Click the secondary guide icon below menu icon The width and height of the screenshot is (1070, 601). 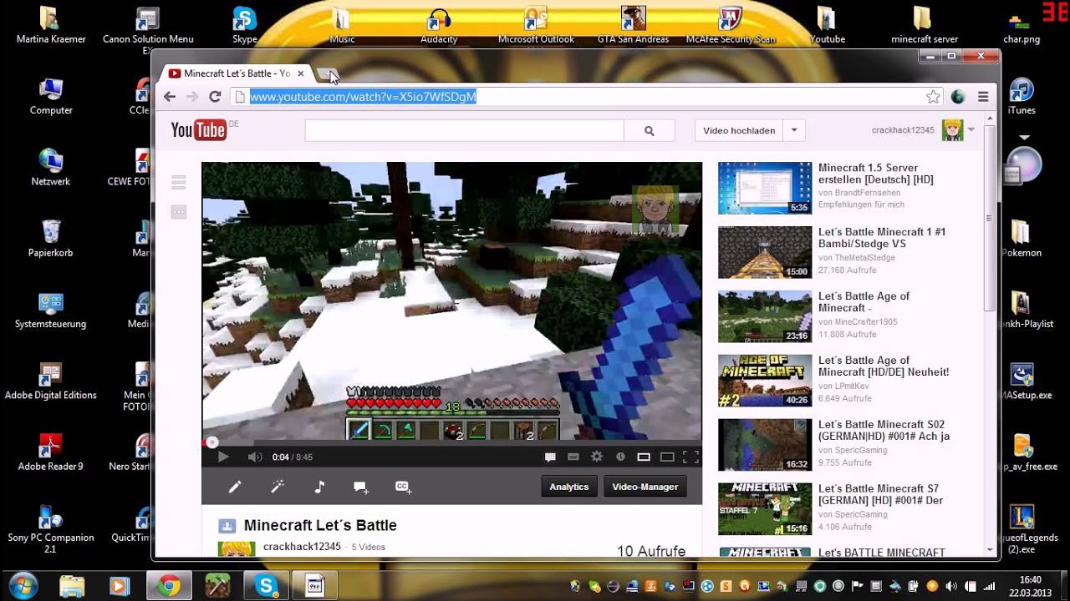(x=178, y=212)
